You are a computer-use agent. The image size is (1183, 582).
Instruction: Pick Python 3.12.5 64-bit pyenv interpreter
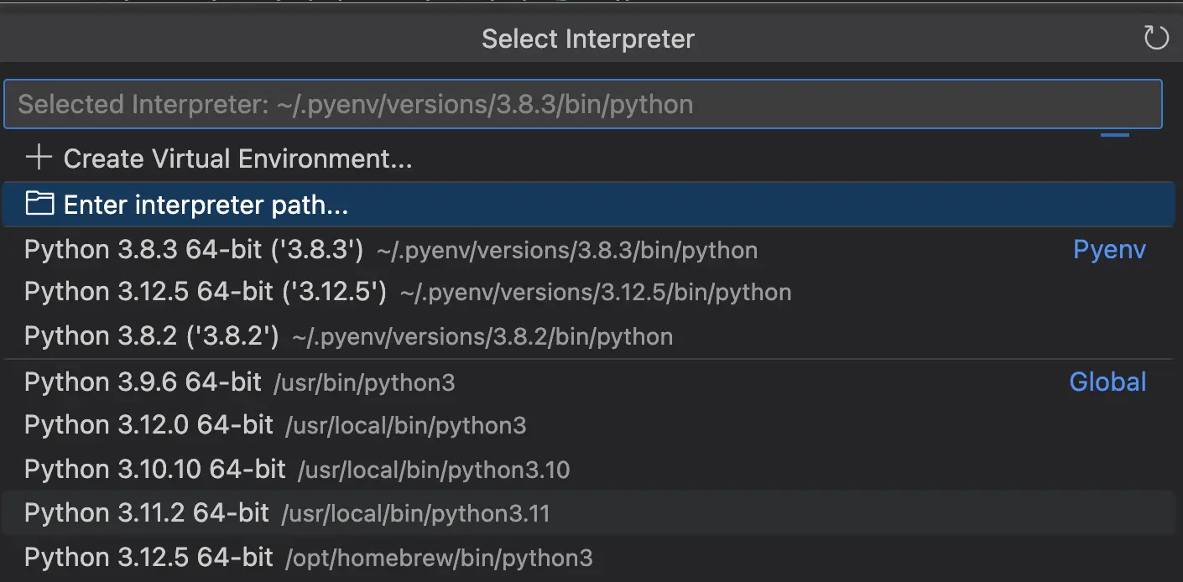[588, 293]
